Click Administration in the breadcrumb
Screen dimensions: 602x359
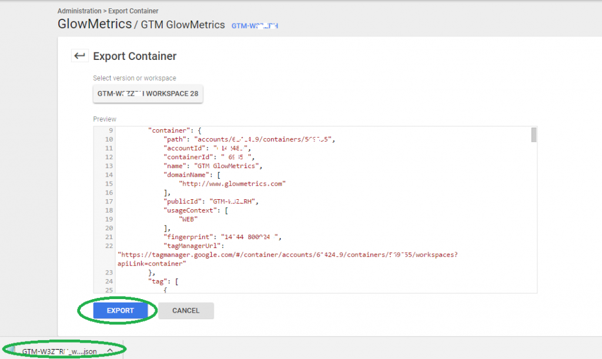pyautogui.click(x=81, y=11)
